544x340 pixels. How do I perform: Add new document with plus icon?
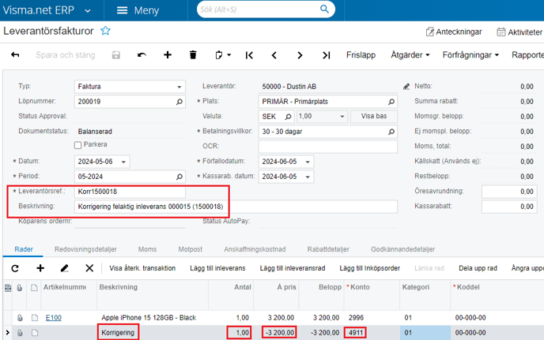[x=167, y=54]
